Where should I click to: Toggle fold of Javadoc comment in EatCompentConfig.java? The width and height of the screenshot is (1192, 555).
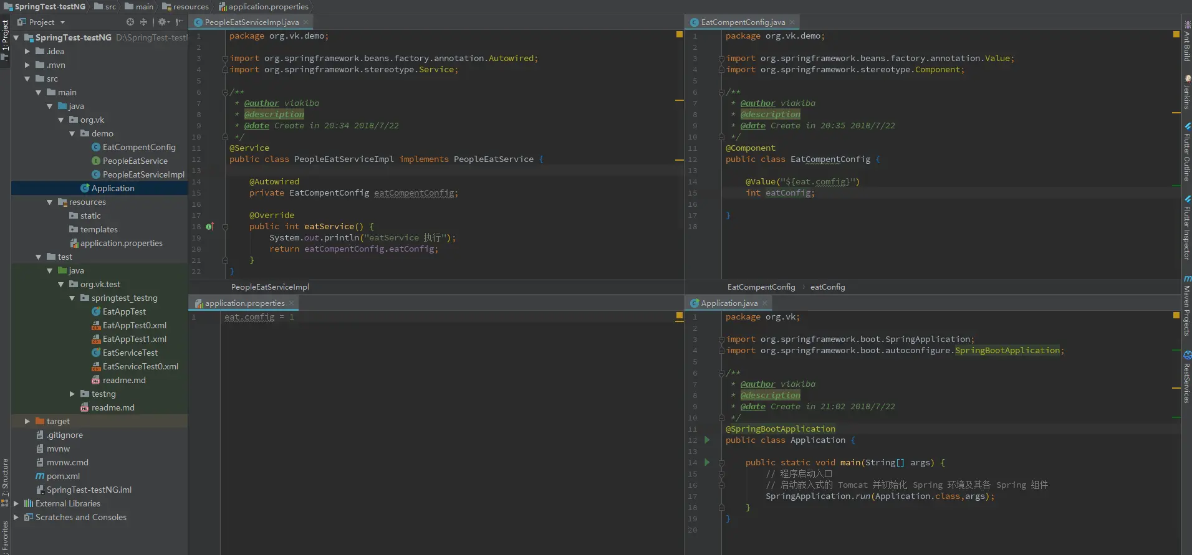(721, 92)
